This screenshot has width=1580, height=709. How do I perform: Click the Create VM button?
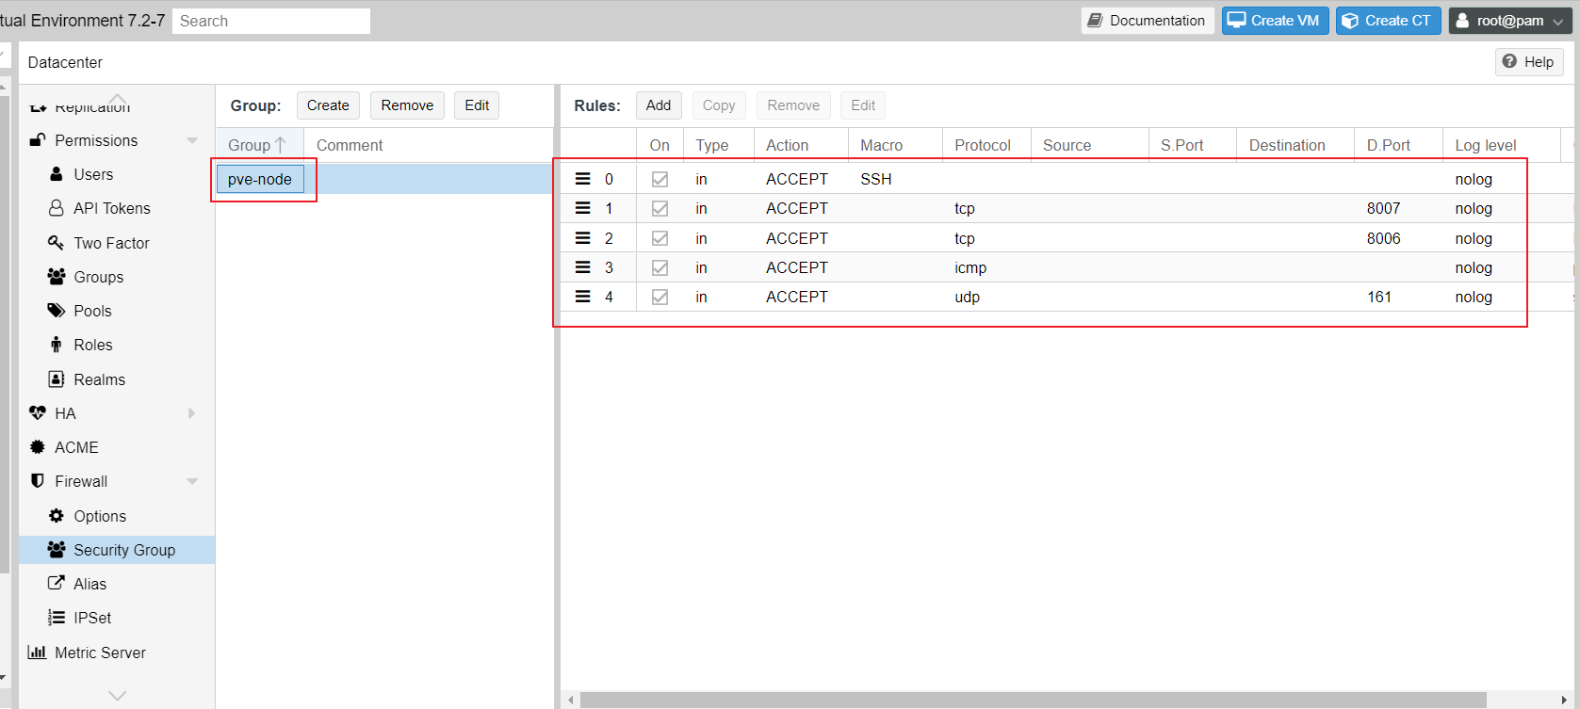1276,21
